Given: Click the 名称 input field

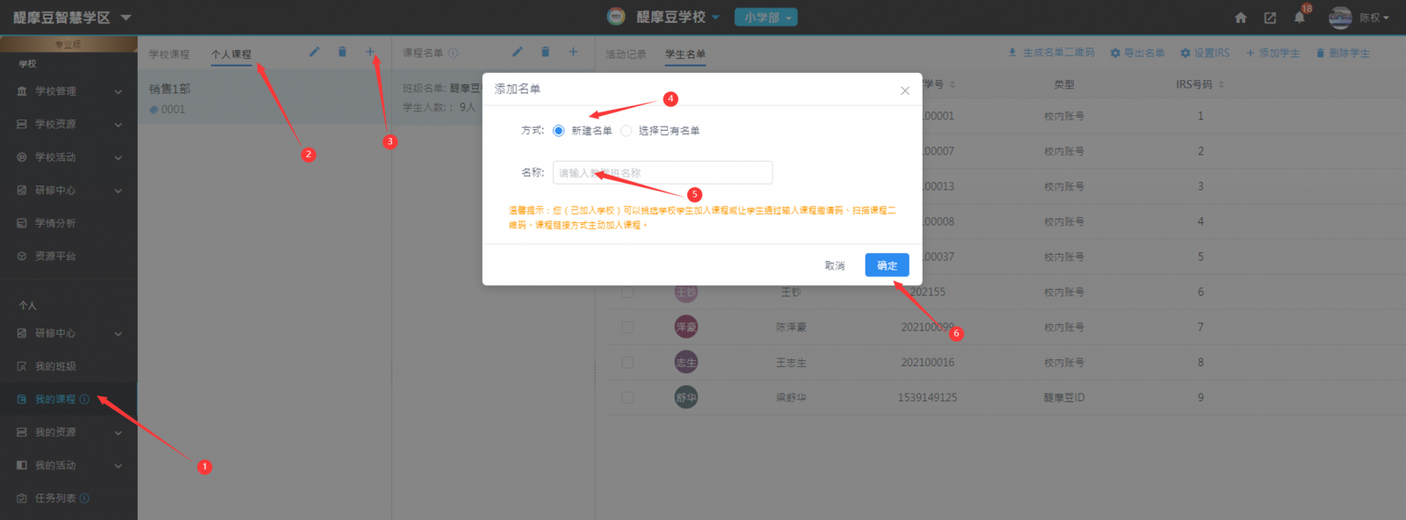Looking at the screenshot, I should coord(663,173).
